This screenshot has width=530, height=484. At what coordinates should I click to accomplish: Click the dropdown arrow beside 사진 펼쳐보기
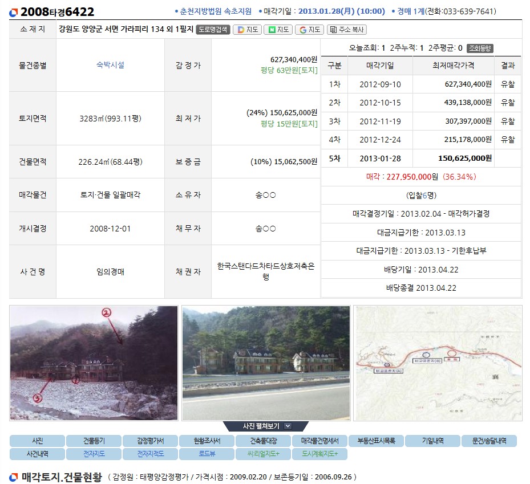pos(288,426)
